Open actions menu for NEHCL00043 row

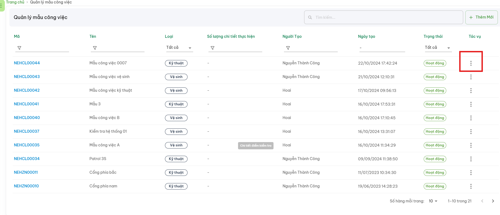471,77
